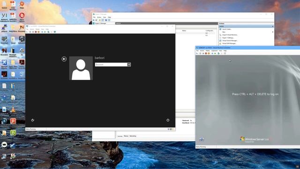Create a checkpoint from the Server VM toolbar
The width and height of the screenshot is (300, 169).
[x=218, y=53]
